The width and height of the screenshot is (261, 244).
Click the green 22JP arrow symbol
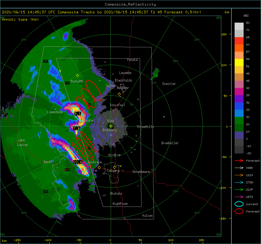[239, 189]
